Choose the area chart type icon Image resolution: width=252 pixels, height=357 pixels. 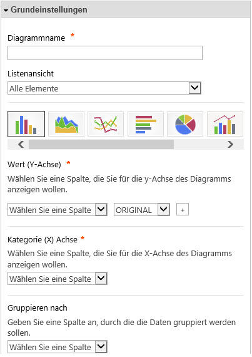click(66, 124)
